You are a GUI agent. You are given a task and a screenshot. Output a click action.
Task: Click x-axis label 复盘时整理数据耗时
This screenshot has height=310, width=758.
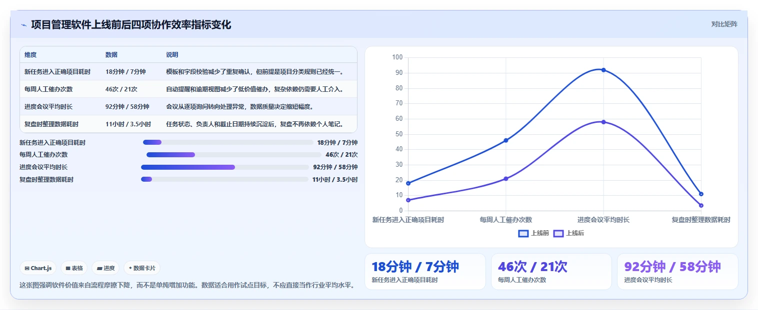click(x=701, y=220)
